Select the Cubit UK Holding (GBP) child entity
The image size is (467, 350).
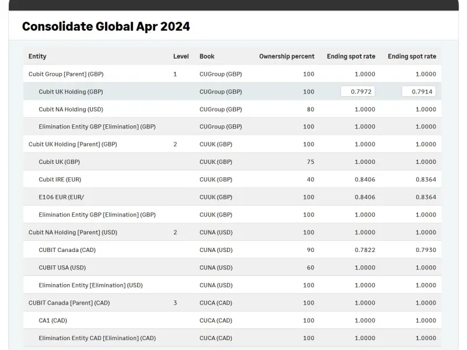tap(71, 92)
